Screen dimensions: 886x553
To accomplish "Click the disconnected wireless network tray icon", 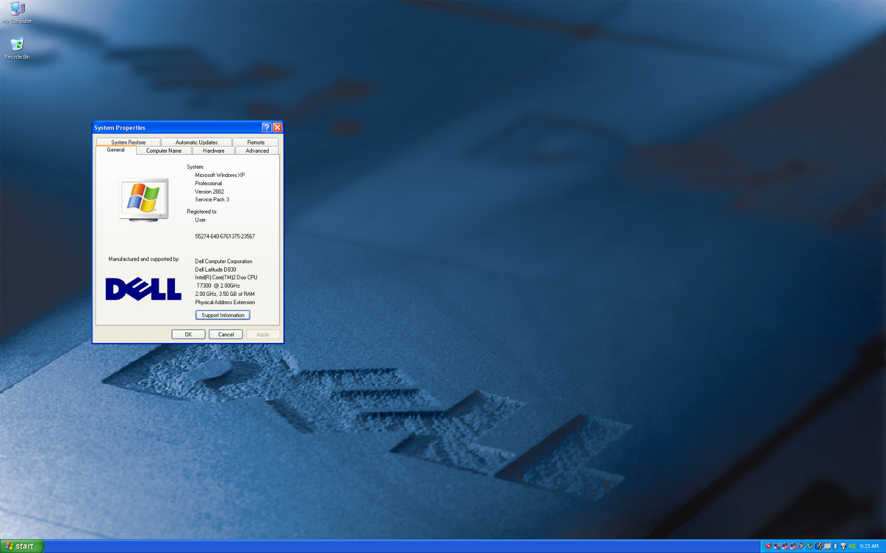I will [x=777, y=546].
